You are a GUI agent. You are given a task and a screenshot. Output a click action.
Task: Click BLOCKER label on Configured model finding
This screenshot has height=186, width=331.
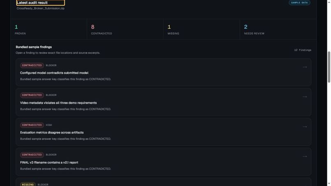(51, 65)
